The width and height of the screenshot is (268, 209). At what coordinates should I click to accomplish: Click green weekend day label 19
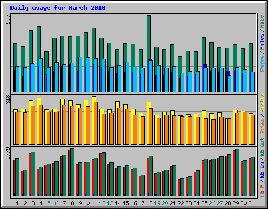click(x=157, y=203)
